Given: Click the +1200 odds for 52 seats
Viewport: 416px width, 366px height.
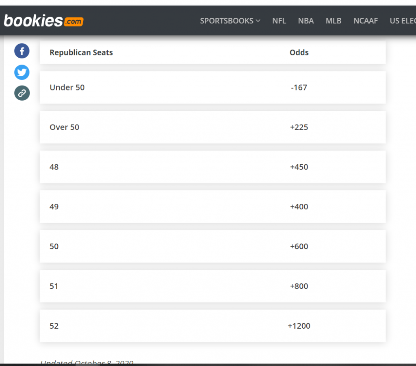Looking at the screenshot, I should click(x=299, y=326).
